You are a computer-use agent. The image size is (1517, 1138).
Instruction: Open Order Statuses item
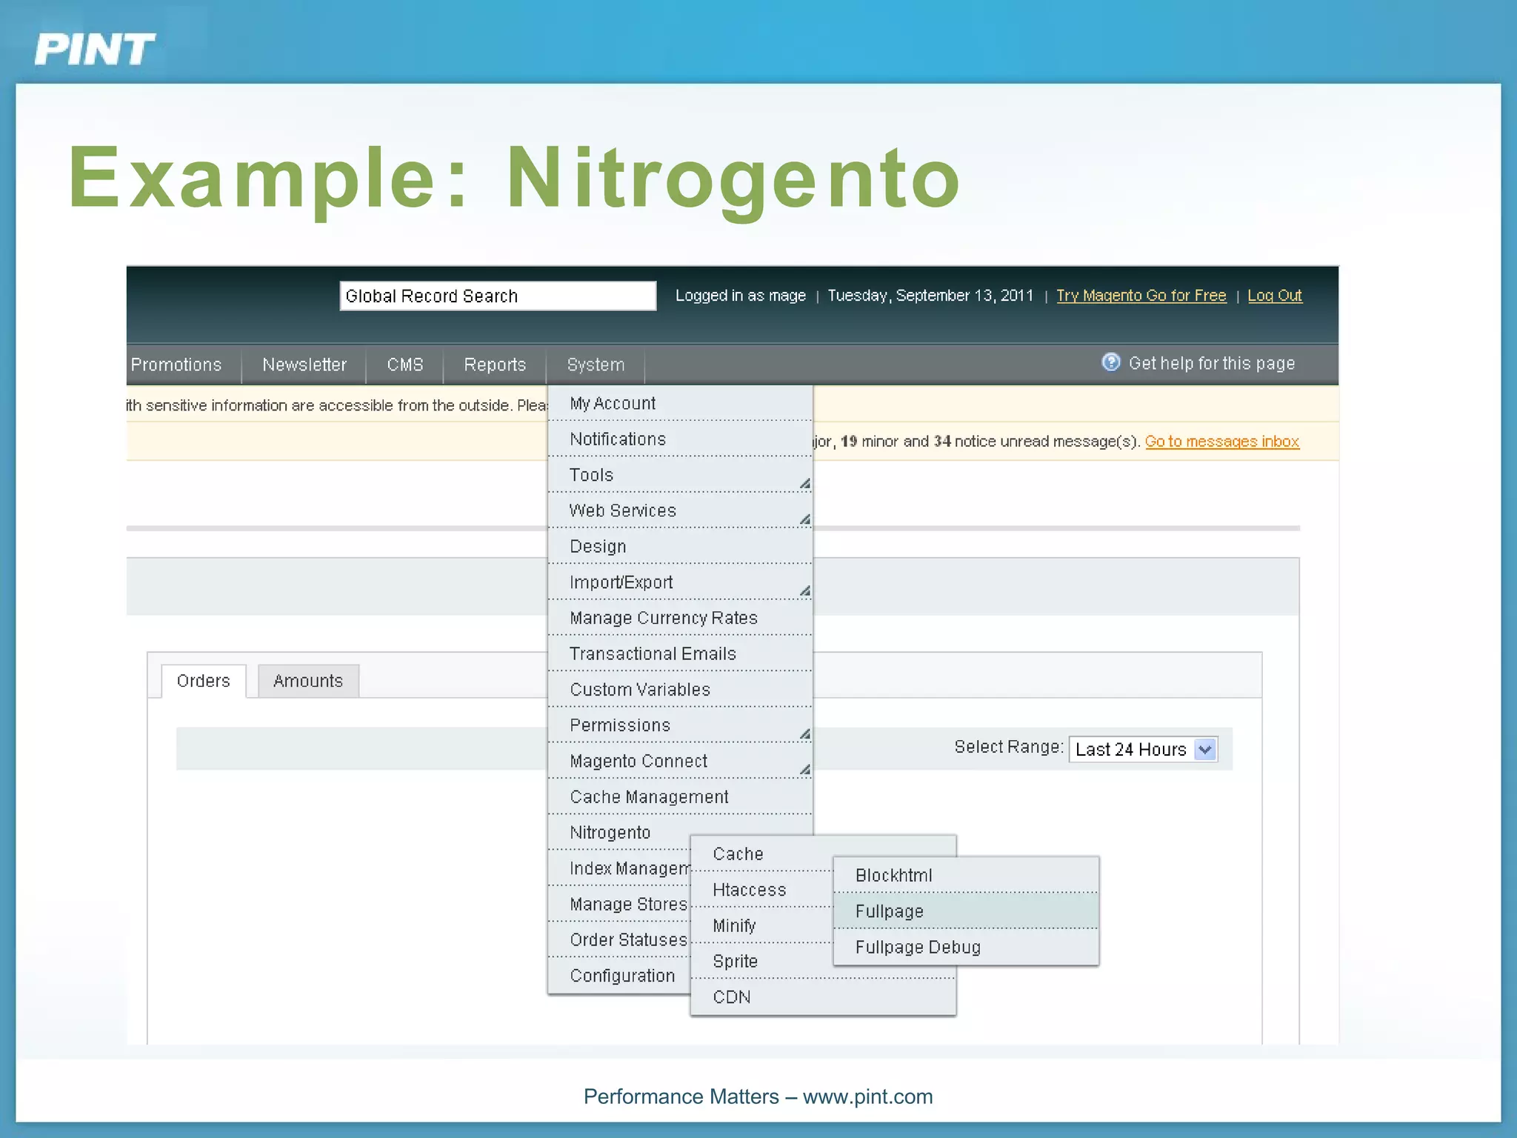click(x=619, y=940)
